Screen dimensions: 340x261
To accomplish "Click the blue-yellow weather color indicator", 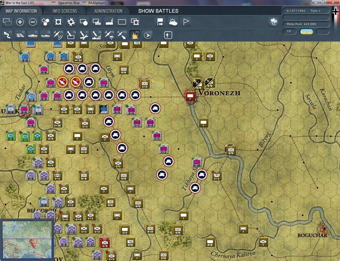I will click(x=306, y=32).
